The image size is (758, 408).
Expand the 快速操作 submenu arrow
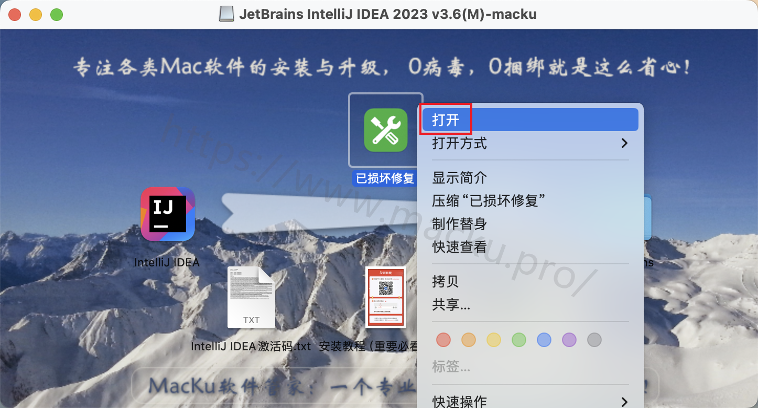624,402
